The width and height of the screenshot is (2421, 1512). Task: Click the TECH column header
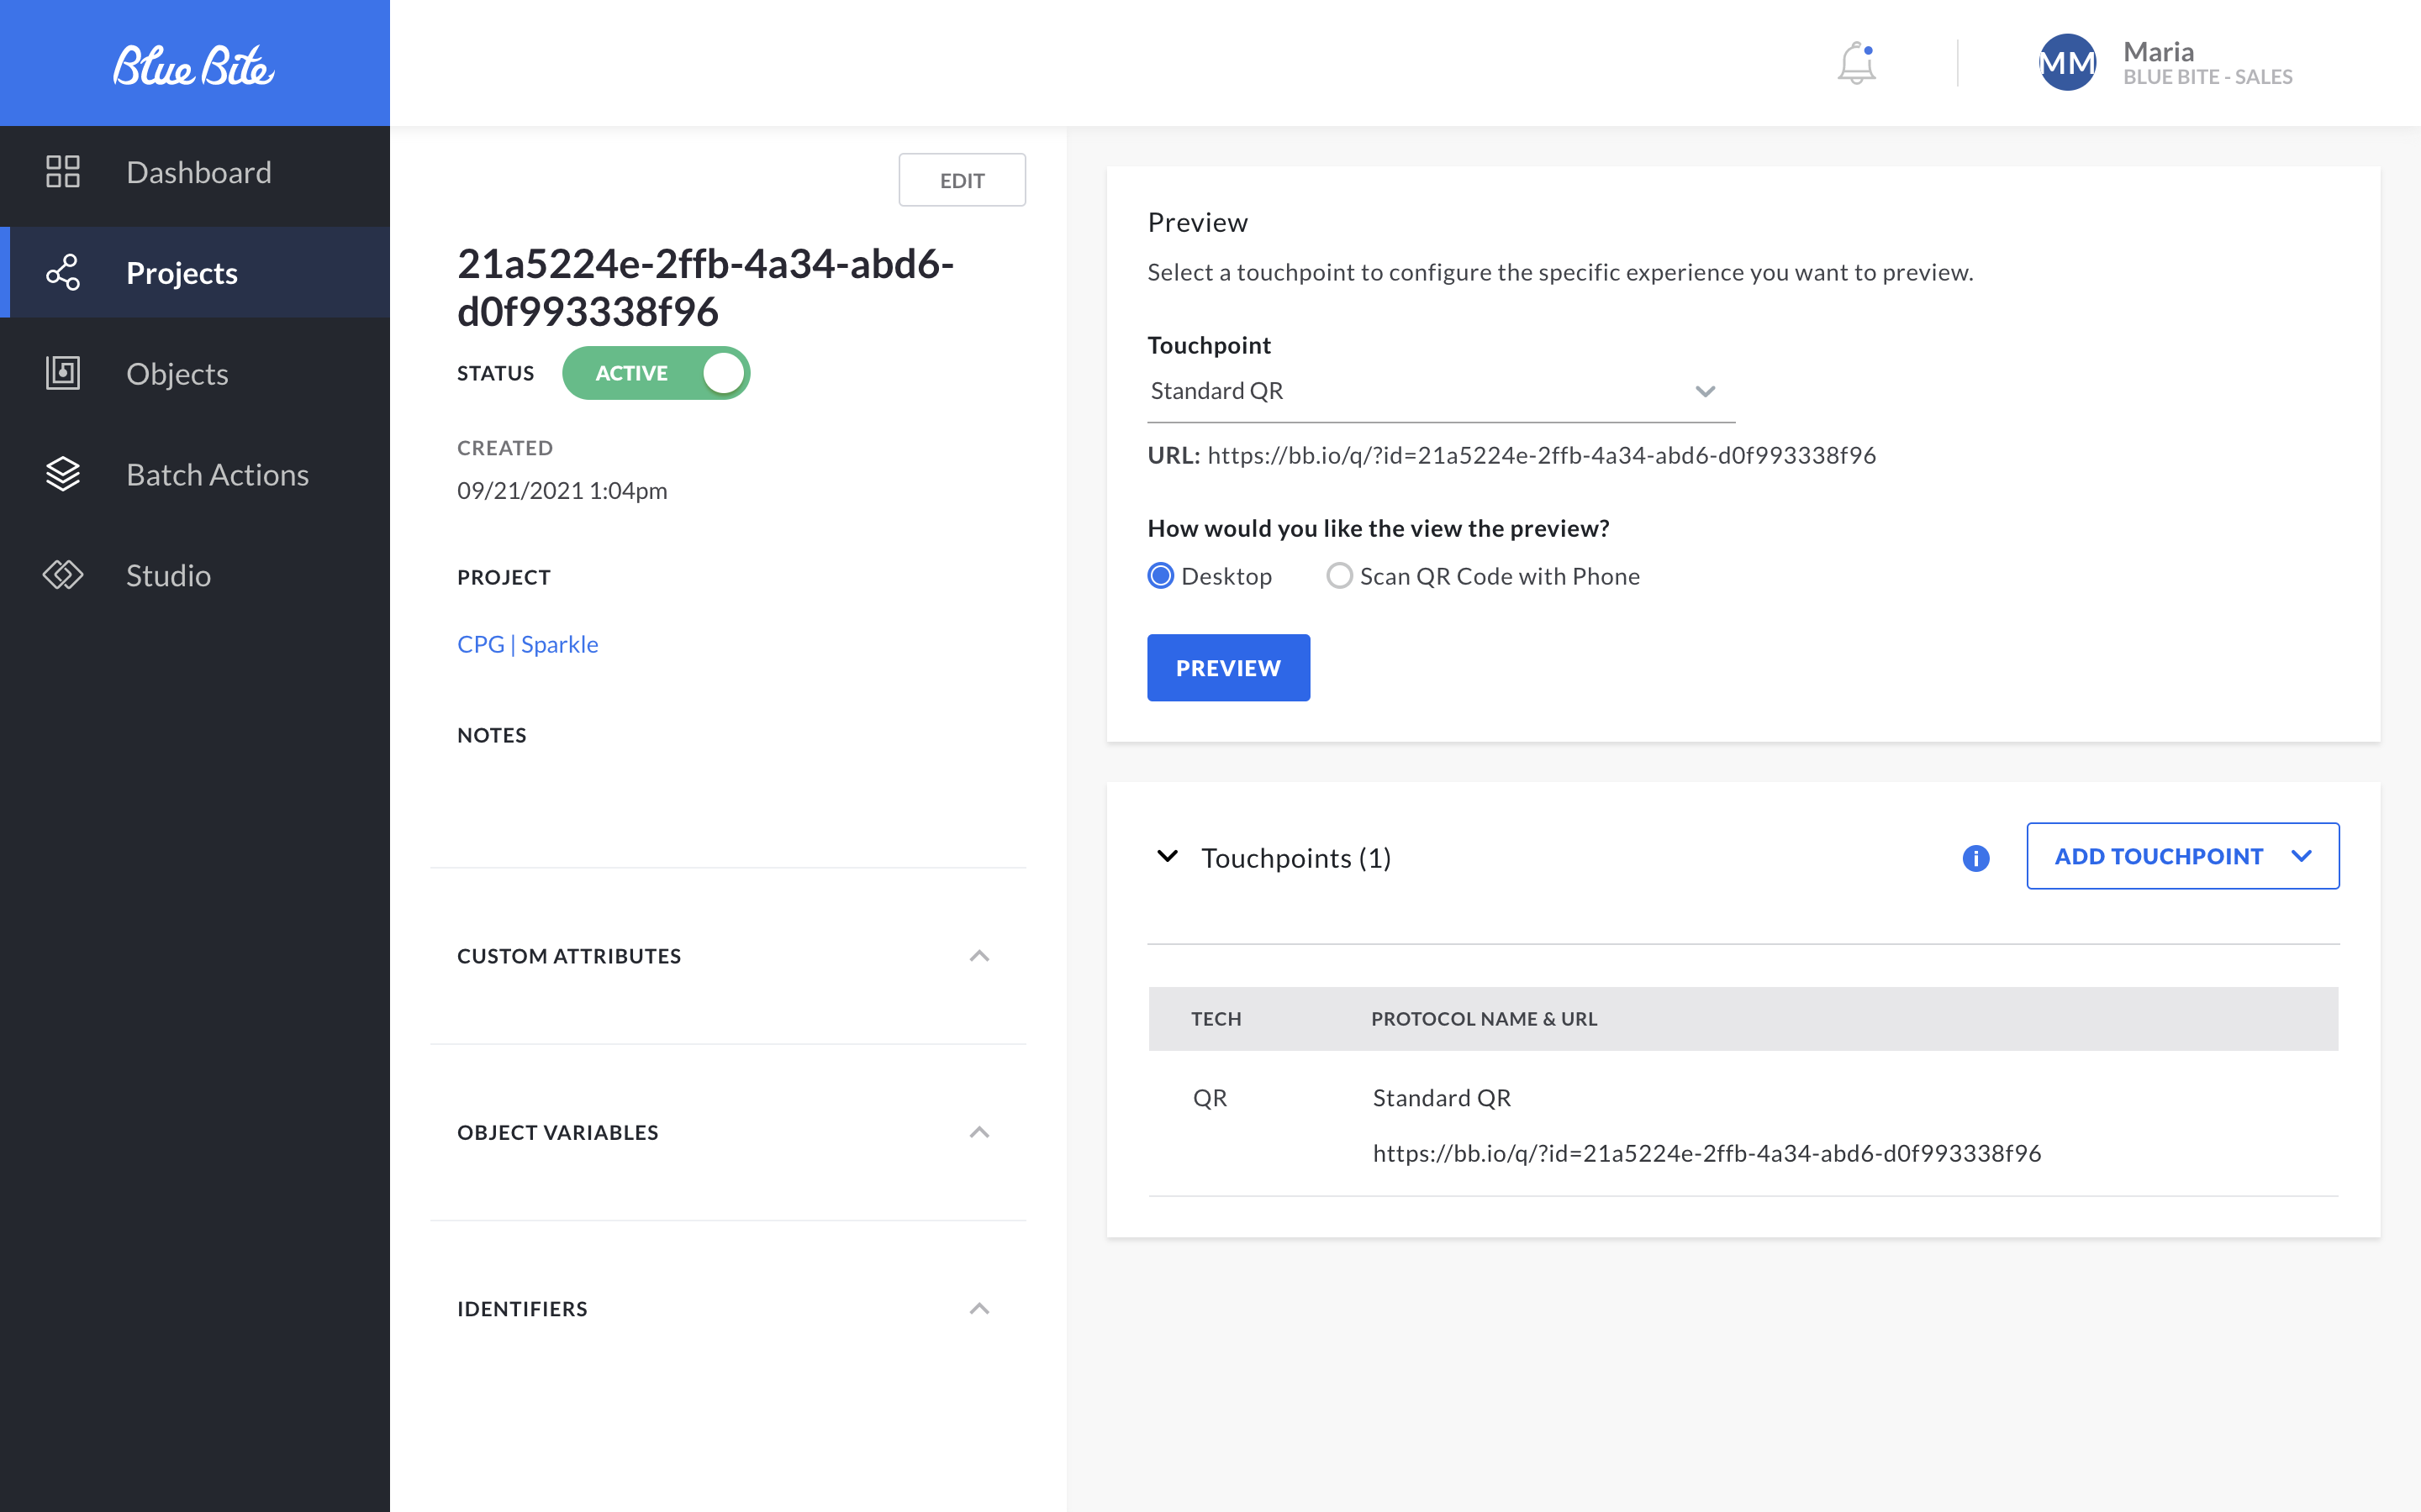(1216, 1019)
